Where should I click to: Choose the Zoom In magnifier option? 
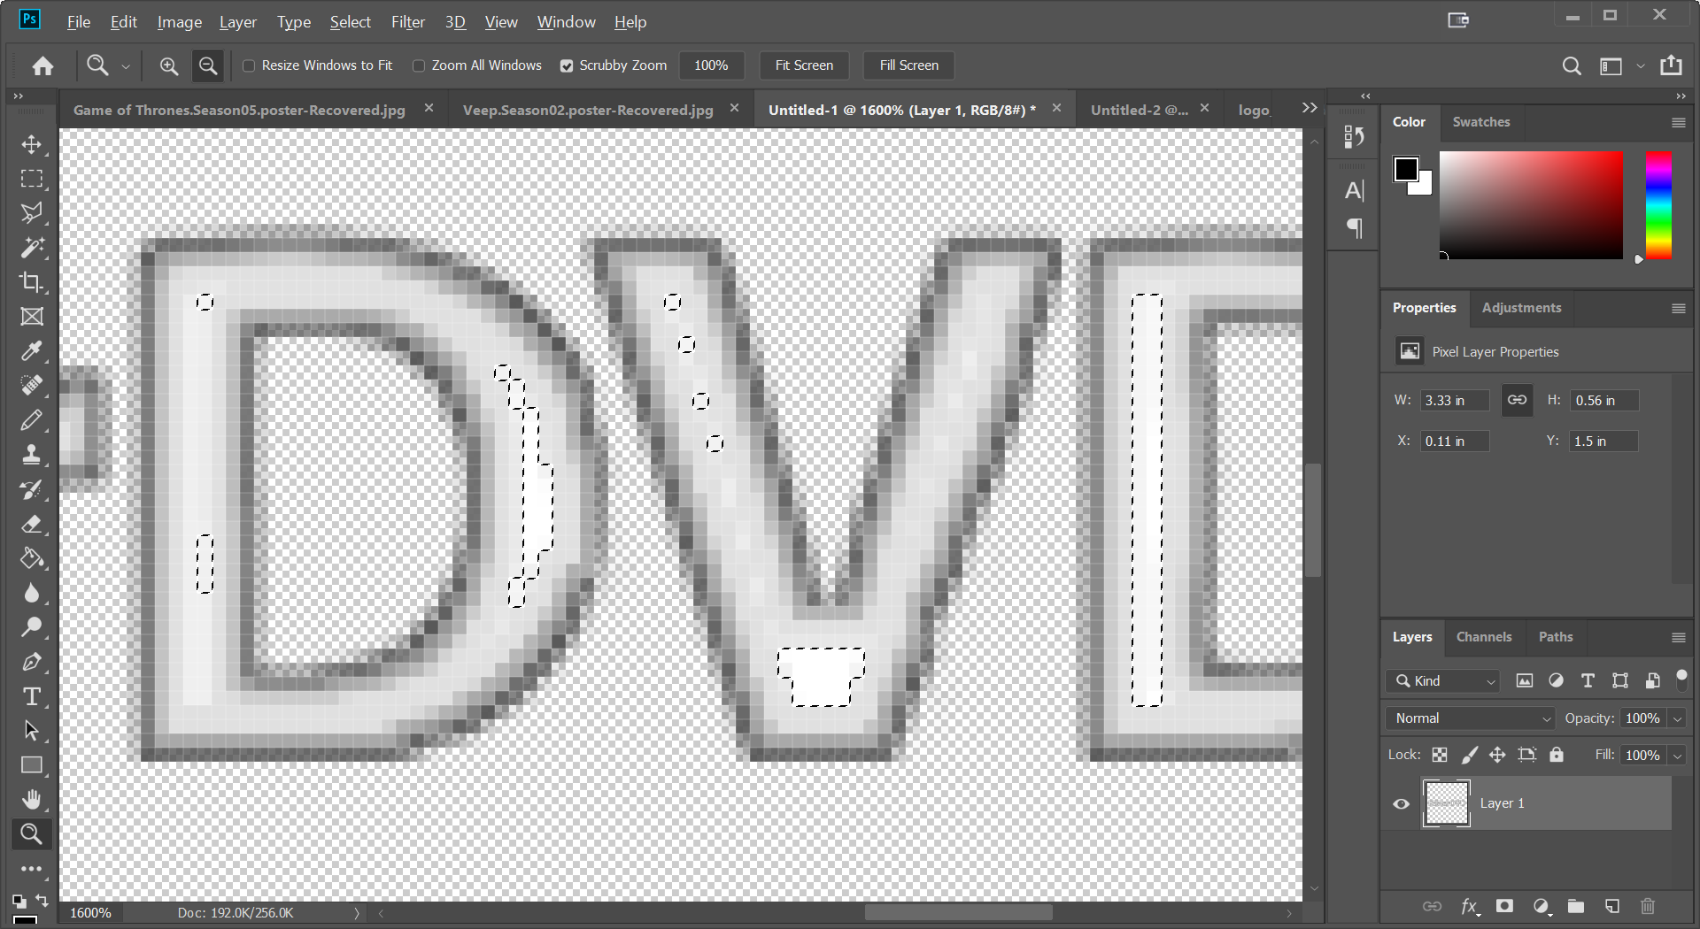168,65
